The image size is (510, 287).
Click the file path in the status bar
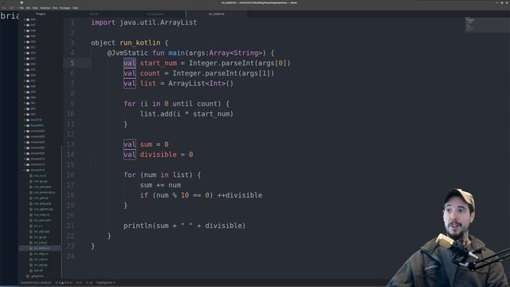pyautogui.click(x=36, y=283)
